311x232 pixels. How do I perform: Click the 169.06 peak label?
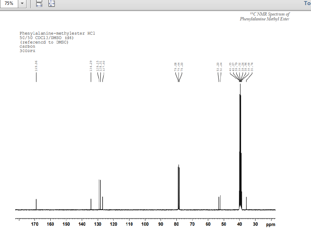(x=36, y=66)
